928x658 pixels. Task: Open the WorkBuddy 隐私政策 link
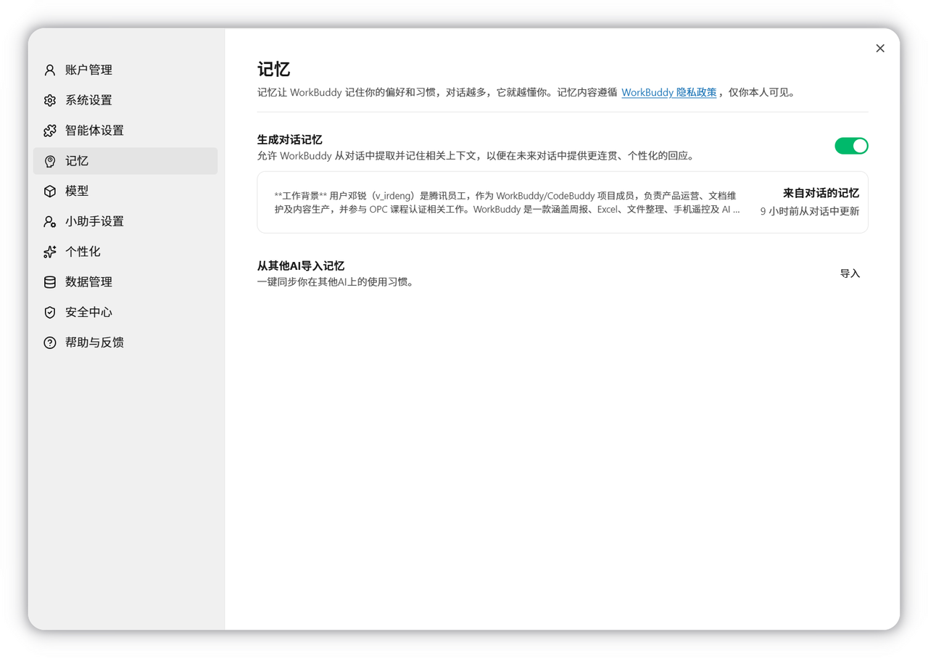coord(668,93)
